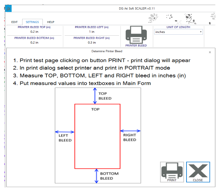Select the left bleed arrow in the diagram
The height and width of the screenshot is (191, 222).
(x=65, y=131)
